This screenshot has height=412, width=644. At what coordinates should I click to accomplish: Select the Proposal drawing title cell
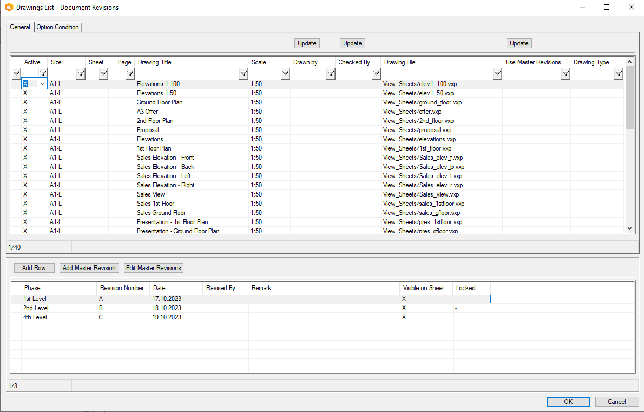click(x=148, y=130)
